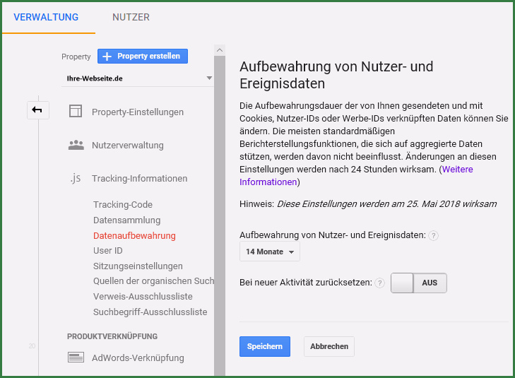
Task: Click the Property-Einstellungen layout icon
Action: 76,112
